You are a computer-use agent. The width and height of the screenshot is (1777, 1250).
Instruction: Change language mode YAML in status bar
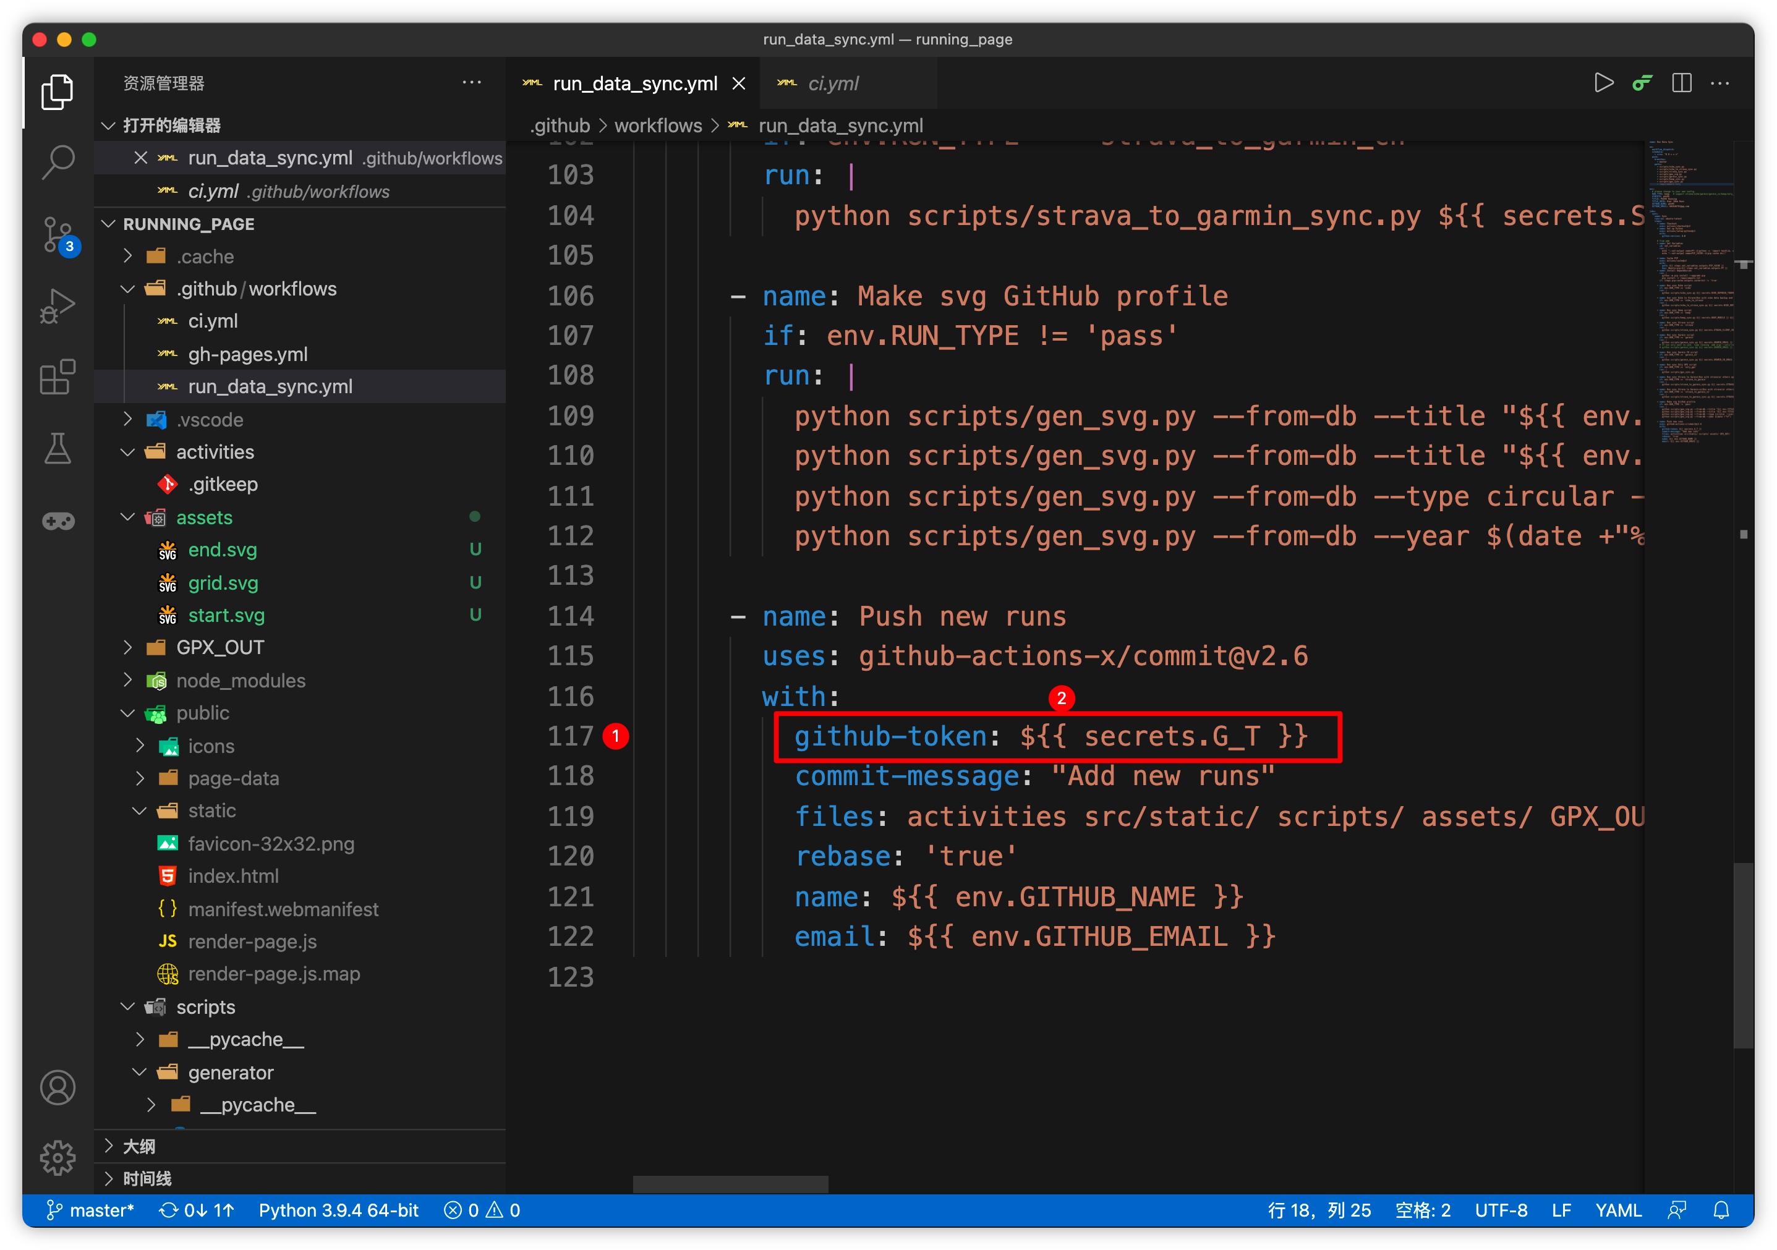[x=1617, y=1210]
